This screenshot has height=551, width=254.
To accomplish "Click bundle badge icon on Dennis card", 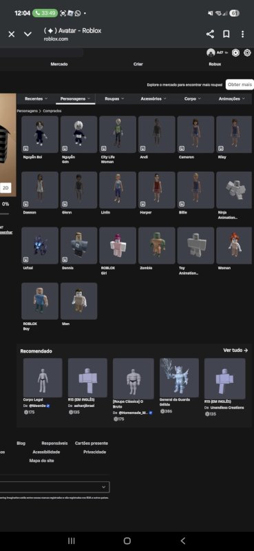I will [x=65, y=260].
